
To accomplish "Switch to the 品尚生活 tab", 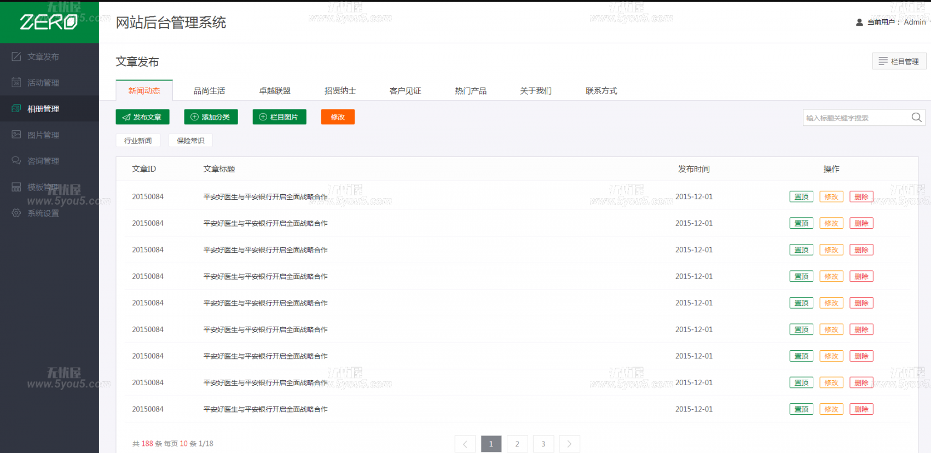I will [209, 91].
